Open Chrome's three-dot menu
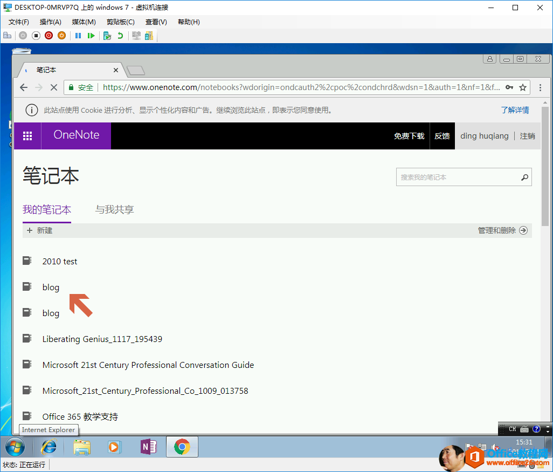This screenshot has height=472, width=553. point(540,87)
